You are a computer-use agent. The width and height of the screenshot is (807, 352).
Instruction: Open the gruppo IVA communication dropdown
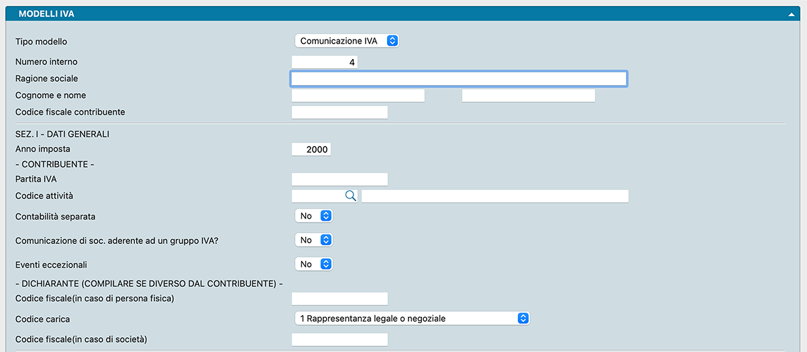(x=314, y=239)
